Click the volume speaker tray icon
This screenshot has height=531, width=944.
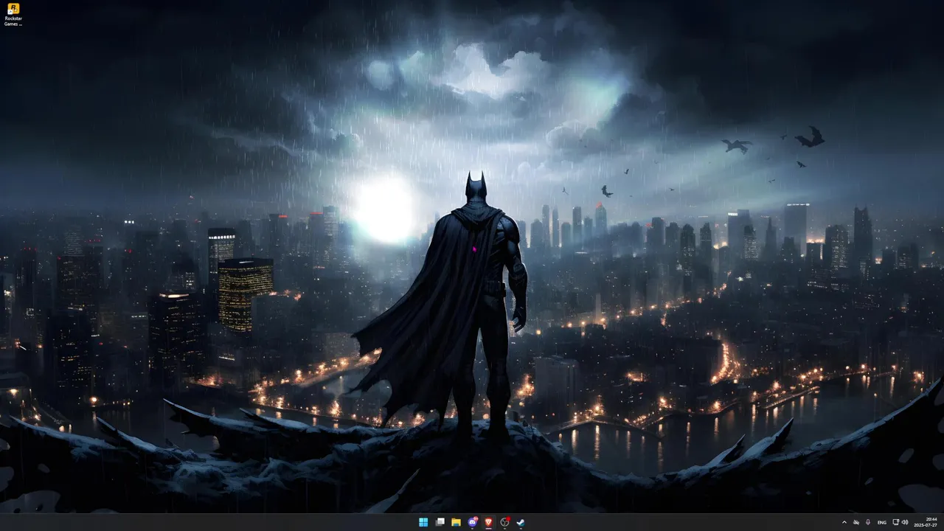coord(905,522)
